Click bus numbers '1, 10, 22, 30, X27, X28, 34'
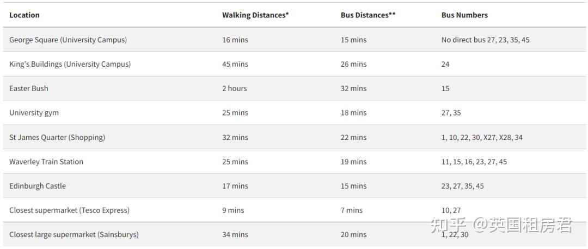Image resolution: width=588 pixels, height=249 pixels. click(482, 137)
